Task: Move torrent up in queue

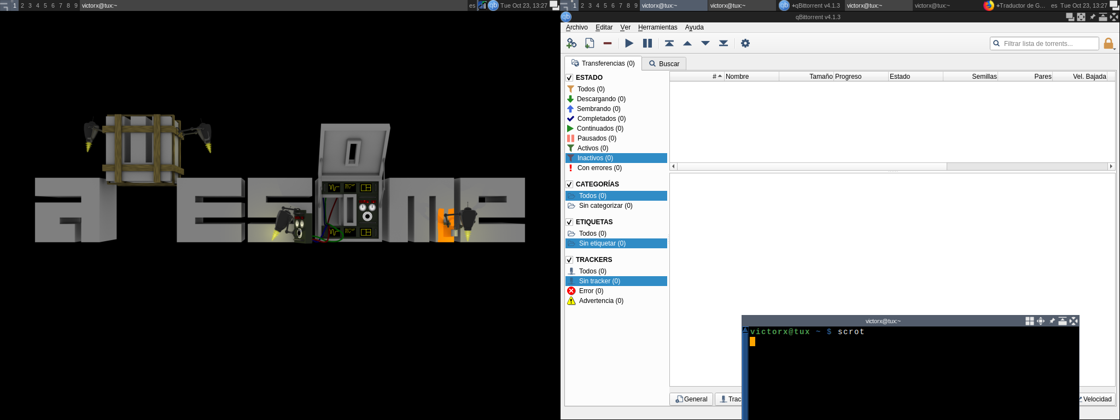Action: [687, 43]
